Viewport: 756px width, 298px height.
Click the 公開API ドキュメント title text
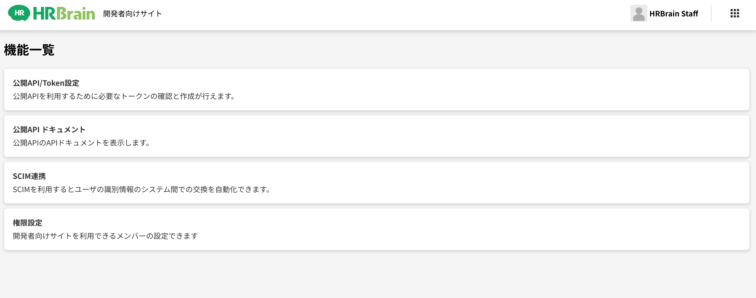[49, 130]
